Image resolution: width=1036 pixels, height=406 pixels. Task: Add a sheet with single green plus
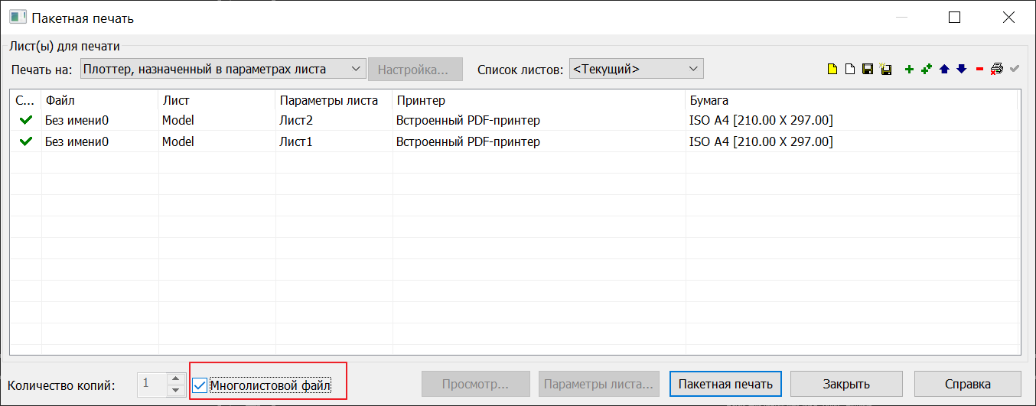click(x=909, y=70)
